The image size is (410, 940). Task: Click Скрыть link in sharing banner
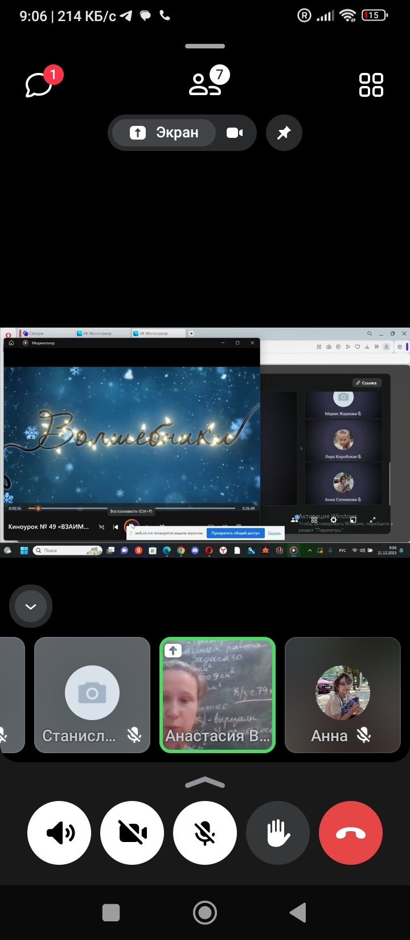[x=274, y=533]
